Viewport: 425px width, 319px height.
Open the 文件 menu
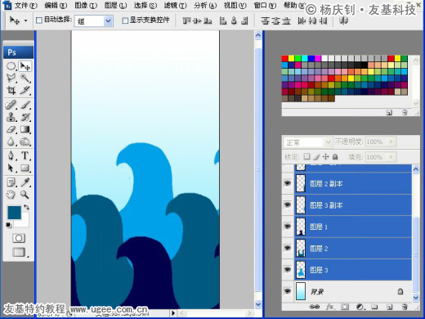[x=25, y=5]
